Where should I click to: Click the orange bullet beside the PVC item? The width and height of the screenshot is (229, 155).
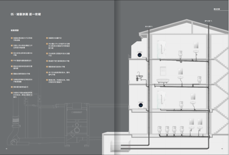click(12, 61)
